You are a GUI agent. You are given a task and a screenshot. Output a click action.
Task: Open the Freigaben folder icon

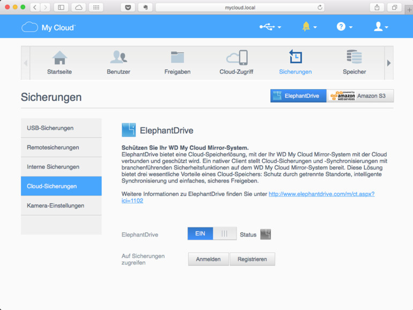(x=177, y=57)
